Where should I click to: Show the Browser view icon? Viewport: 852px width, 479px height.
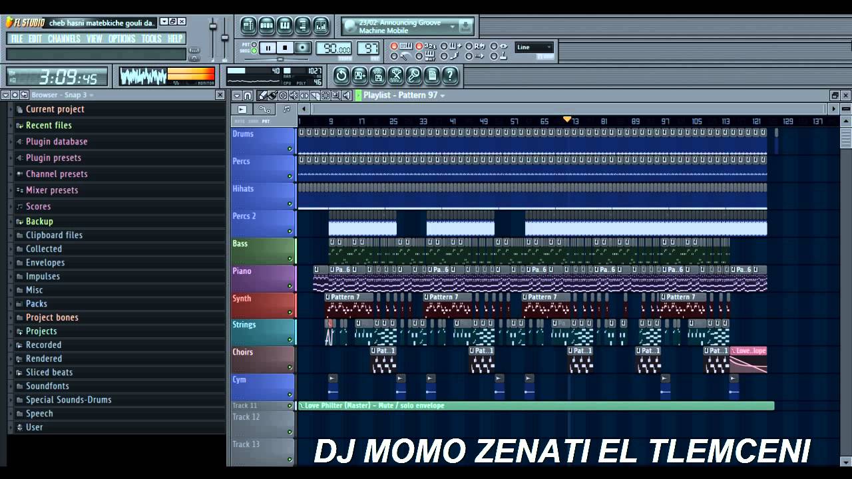(303, 26)
